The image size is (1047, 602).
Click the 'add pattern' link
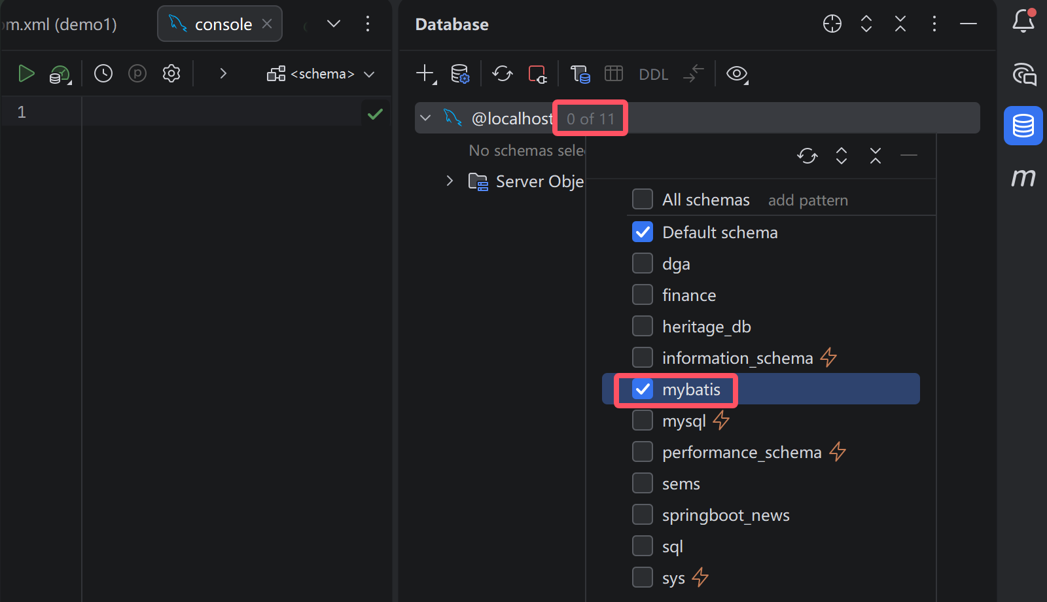(x=807, y=200)
